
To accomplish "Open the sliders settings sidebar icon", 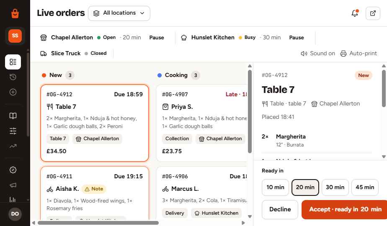I will tap(13, 131).
